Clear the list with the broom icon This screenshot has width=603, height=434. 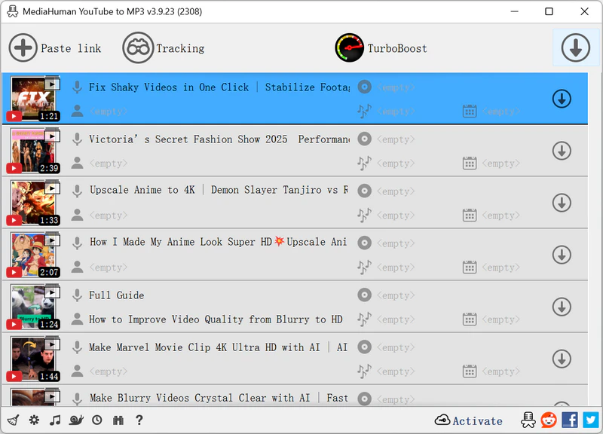coord(13,420)
